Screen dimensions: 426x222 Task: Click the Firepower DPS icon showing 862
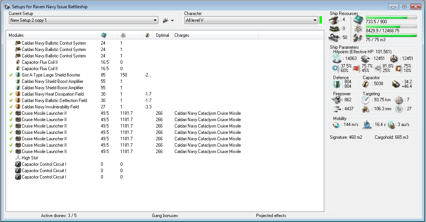(337, 100)
